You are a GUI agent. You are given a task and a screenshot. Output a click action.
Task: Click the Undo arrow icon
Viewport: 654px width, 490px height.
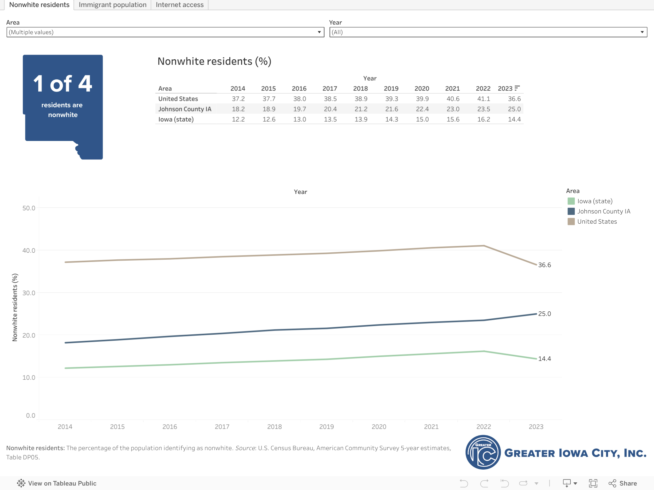click(464, 483)
